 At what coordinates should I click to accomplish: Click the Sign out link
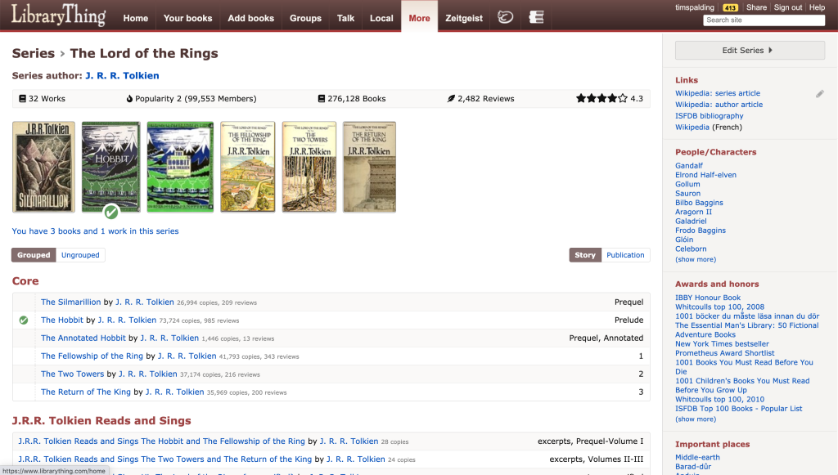coord(788,7)
